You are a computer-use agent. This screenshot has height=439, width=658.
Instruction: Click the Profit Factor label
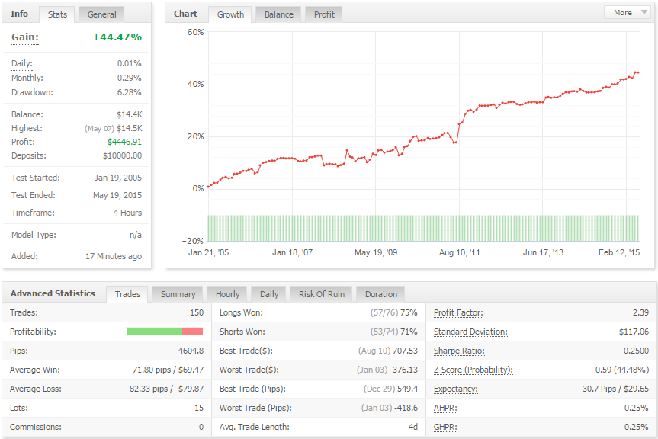[x=458, y=312]
